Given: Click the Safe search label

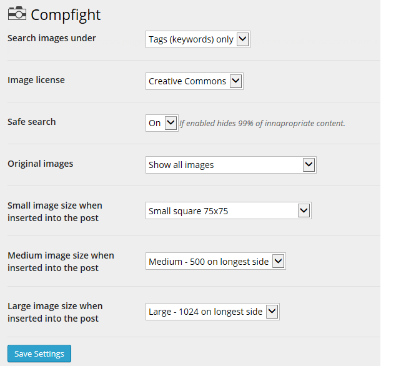Looking at the screenshot, I should [x=32, y=122].
